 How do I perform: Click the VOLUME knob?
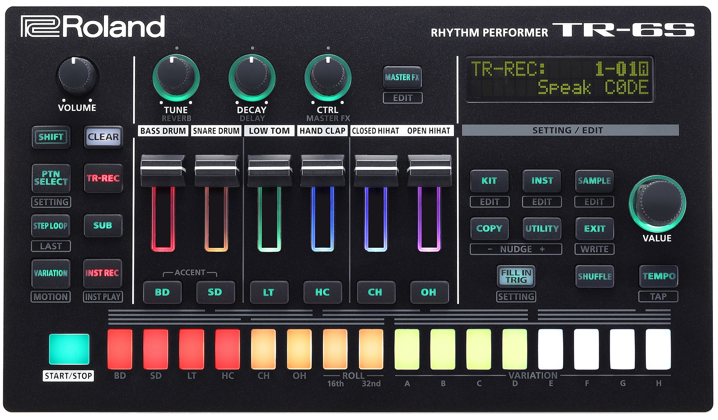click(x=77, y=76)
